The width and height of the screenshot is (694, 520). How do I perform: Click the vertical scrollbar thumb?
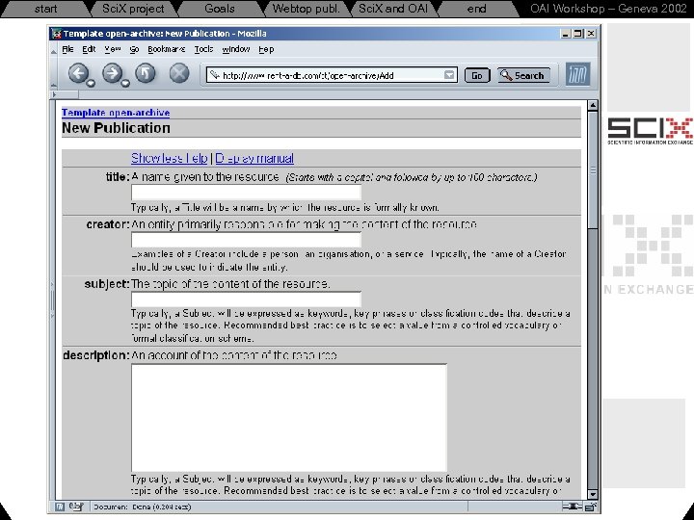[x=593, y=169]
